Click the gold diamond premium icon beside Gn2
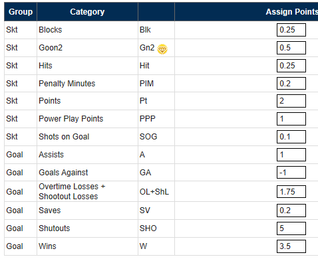The image size is (318, 259). pos(162,49)
